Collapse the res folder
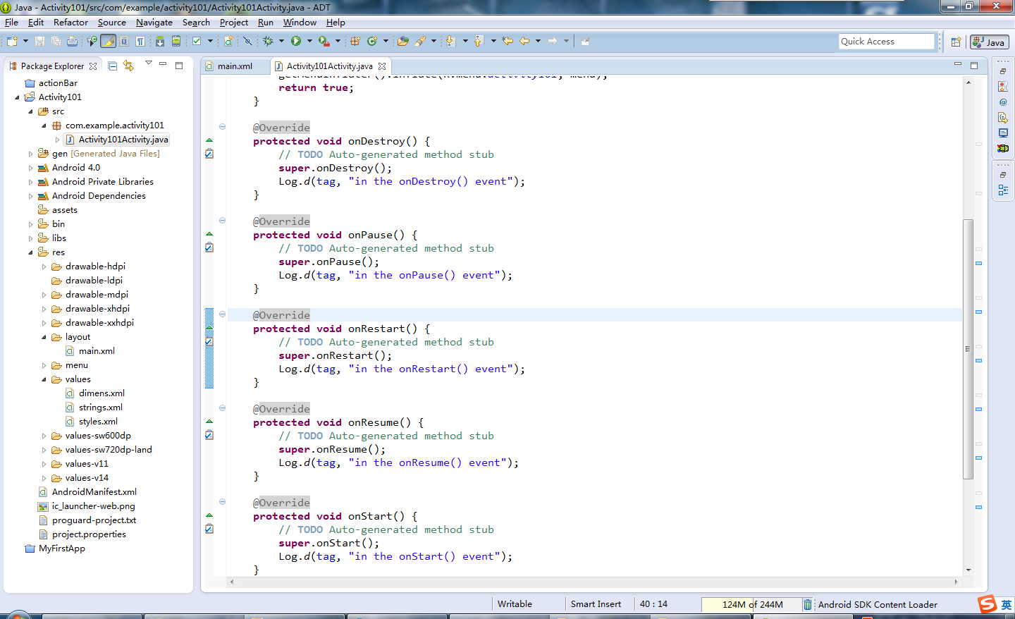 30,252
